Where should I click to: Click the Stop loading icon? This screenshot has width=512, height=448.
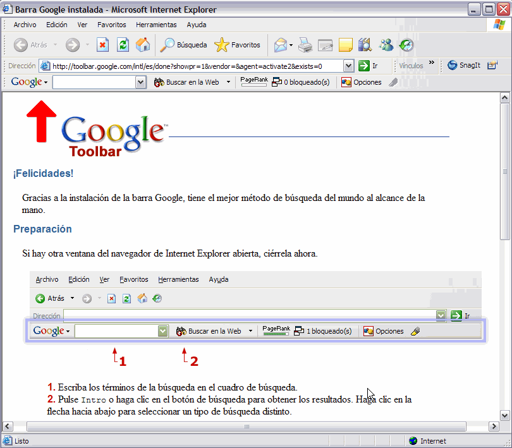pyautogui.click(x=103, y=45)
